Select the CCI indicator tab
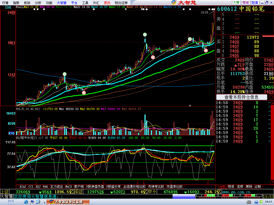Viewport: 274px width, 205px height. (31, 187)
